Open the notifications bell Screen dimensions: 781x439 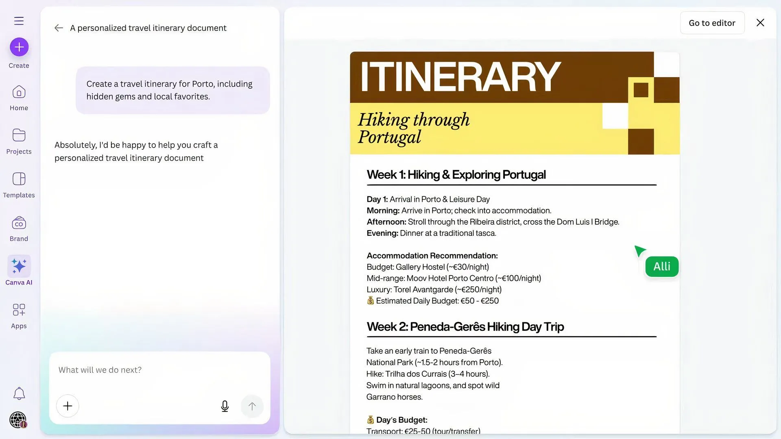pyautogui.click(x=19, y=393)
